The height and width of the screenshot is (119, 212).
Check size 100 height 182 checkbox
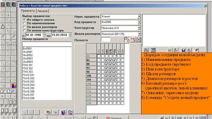(118, 76)
